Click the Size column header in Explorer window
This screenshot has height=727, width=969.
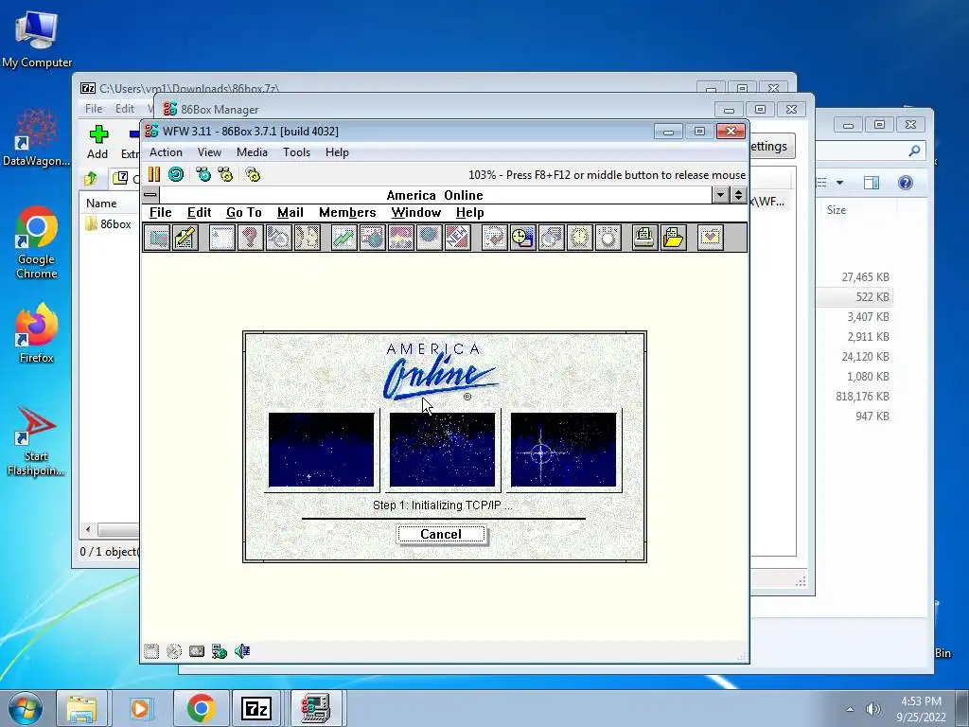(x=837, y=210)
